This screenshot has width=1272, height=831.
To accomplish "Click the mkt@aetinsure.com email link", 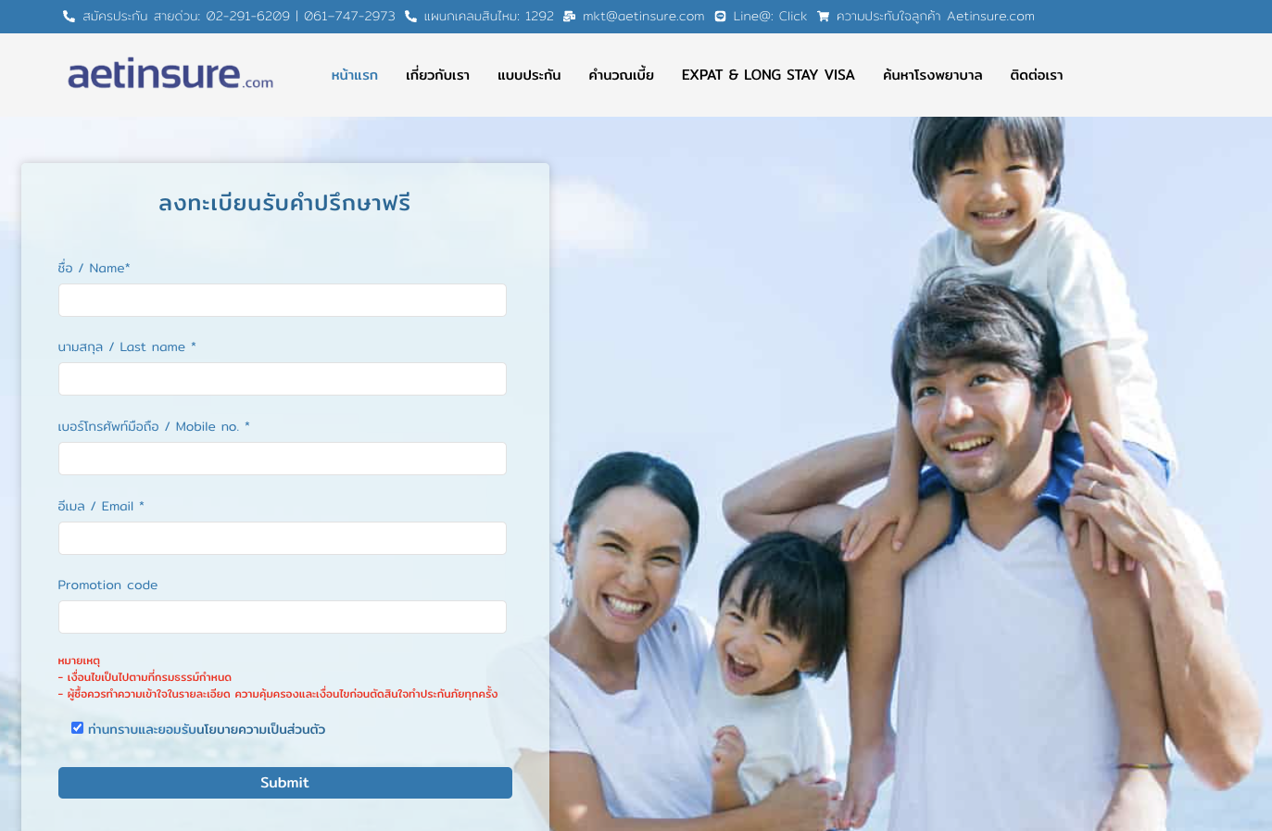I will (643, 17).
